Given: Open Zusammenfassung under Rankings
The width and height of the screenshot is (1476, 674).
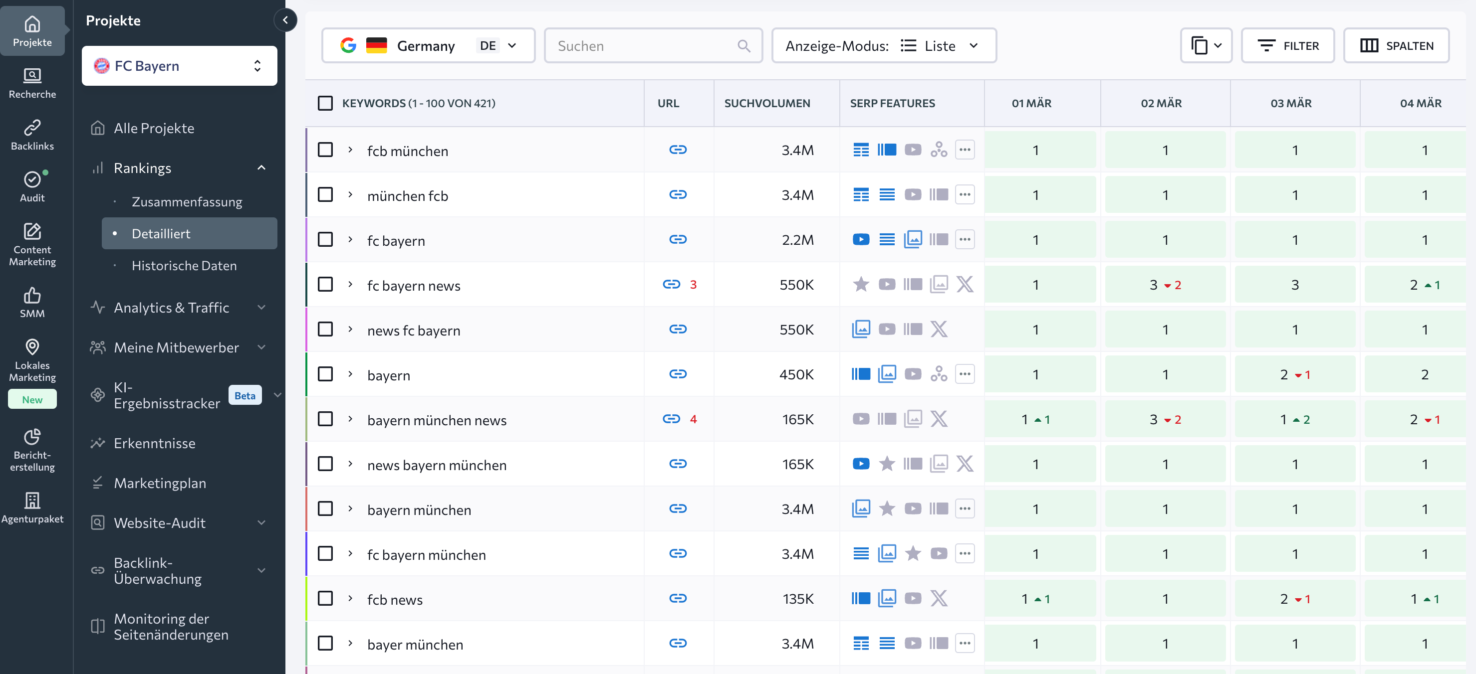Looking at the screenshot, I should pyautogui.click(x=187, y=201).
